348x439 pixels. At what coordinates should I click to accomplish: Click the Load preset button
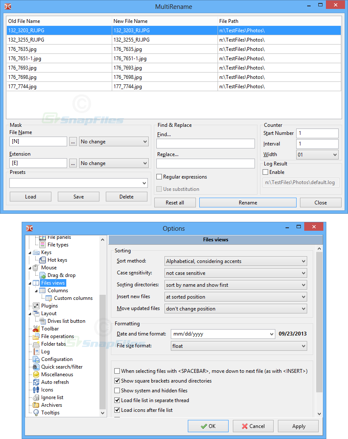click(30, 196)
